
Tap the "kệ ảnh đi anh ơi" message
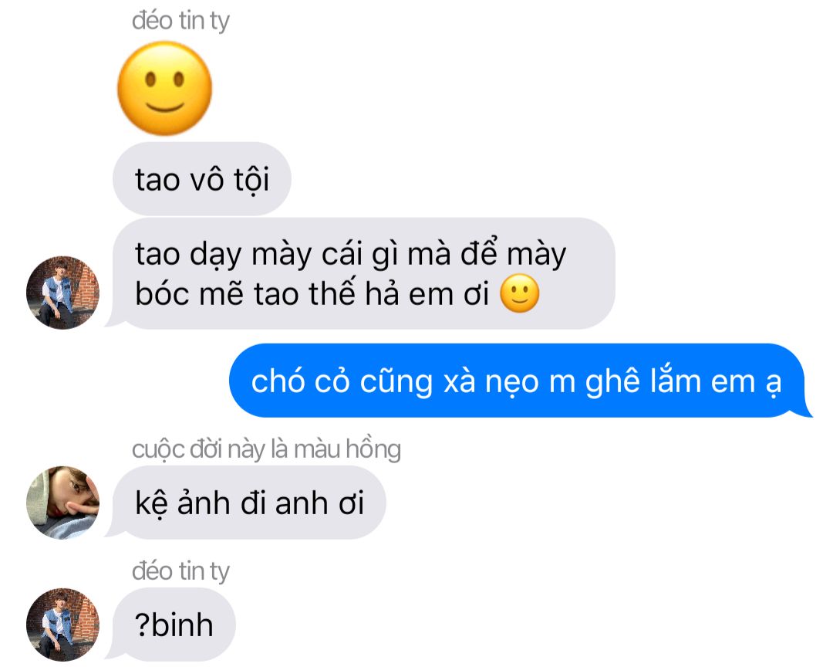[x=249, y=503]
